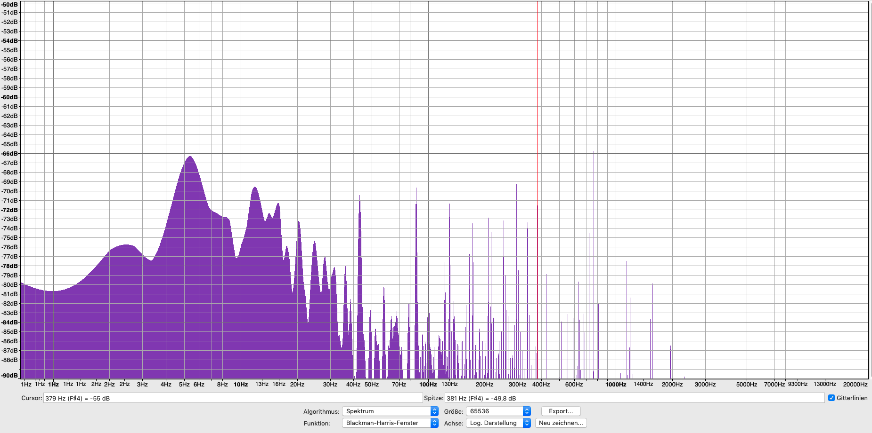Click the 20000Hz label on frequency axis
The width and height of the screenshot is (872, 433).
855,384
